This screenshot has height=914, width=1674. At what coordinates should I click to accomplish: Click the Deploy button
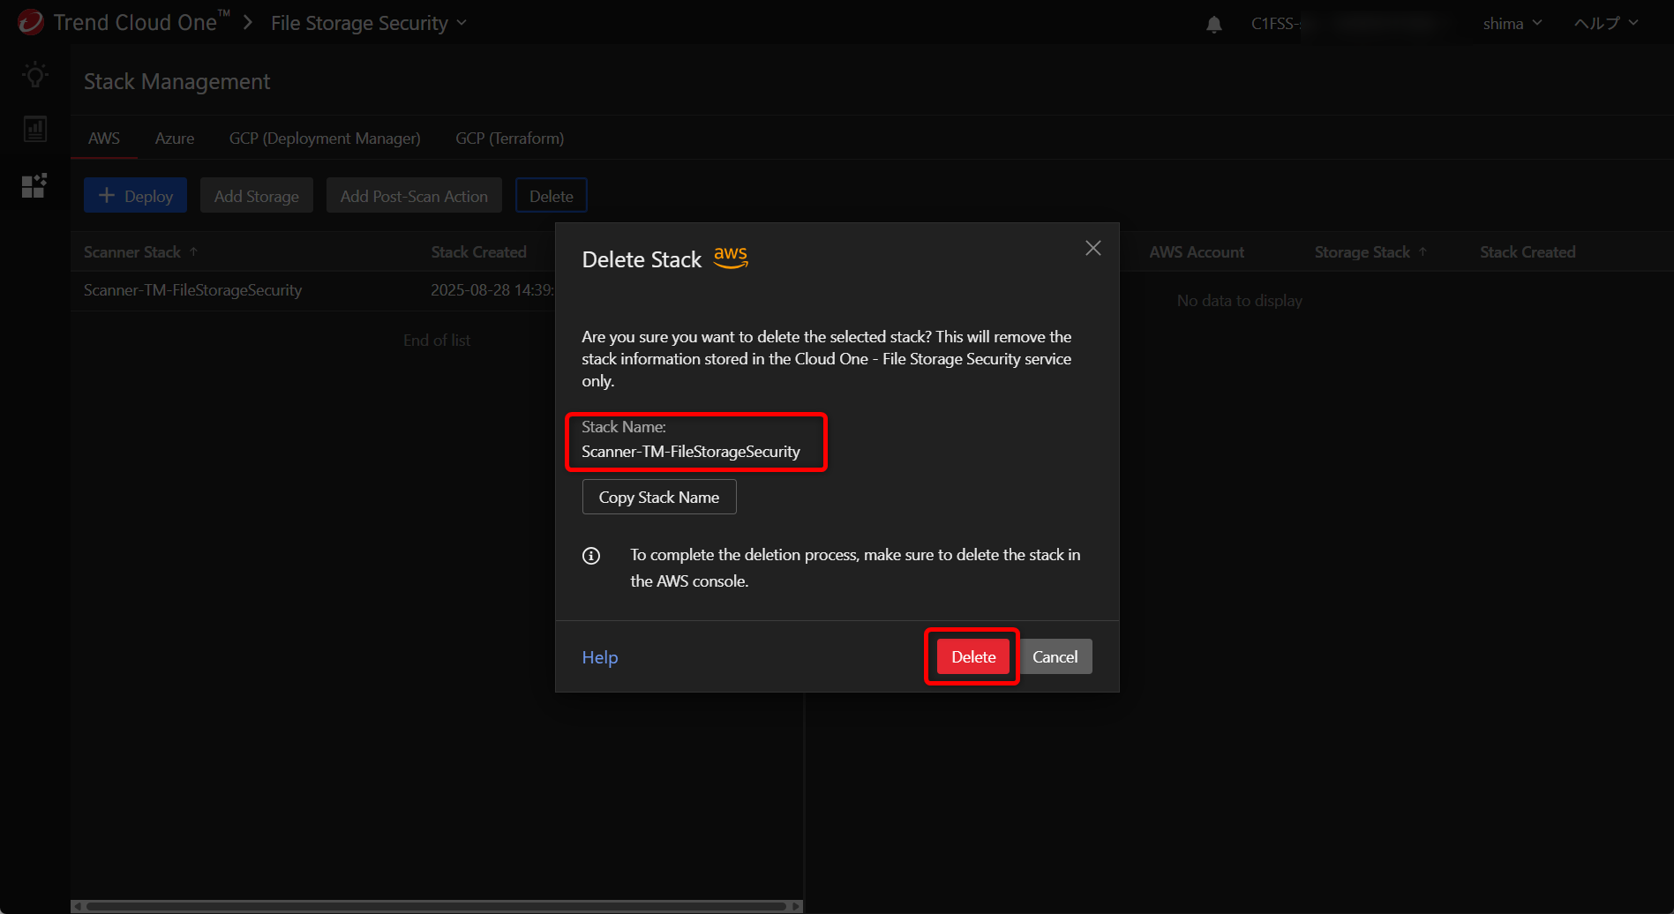(135, 196)
